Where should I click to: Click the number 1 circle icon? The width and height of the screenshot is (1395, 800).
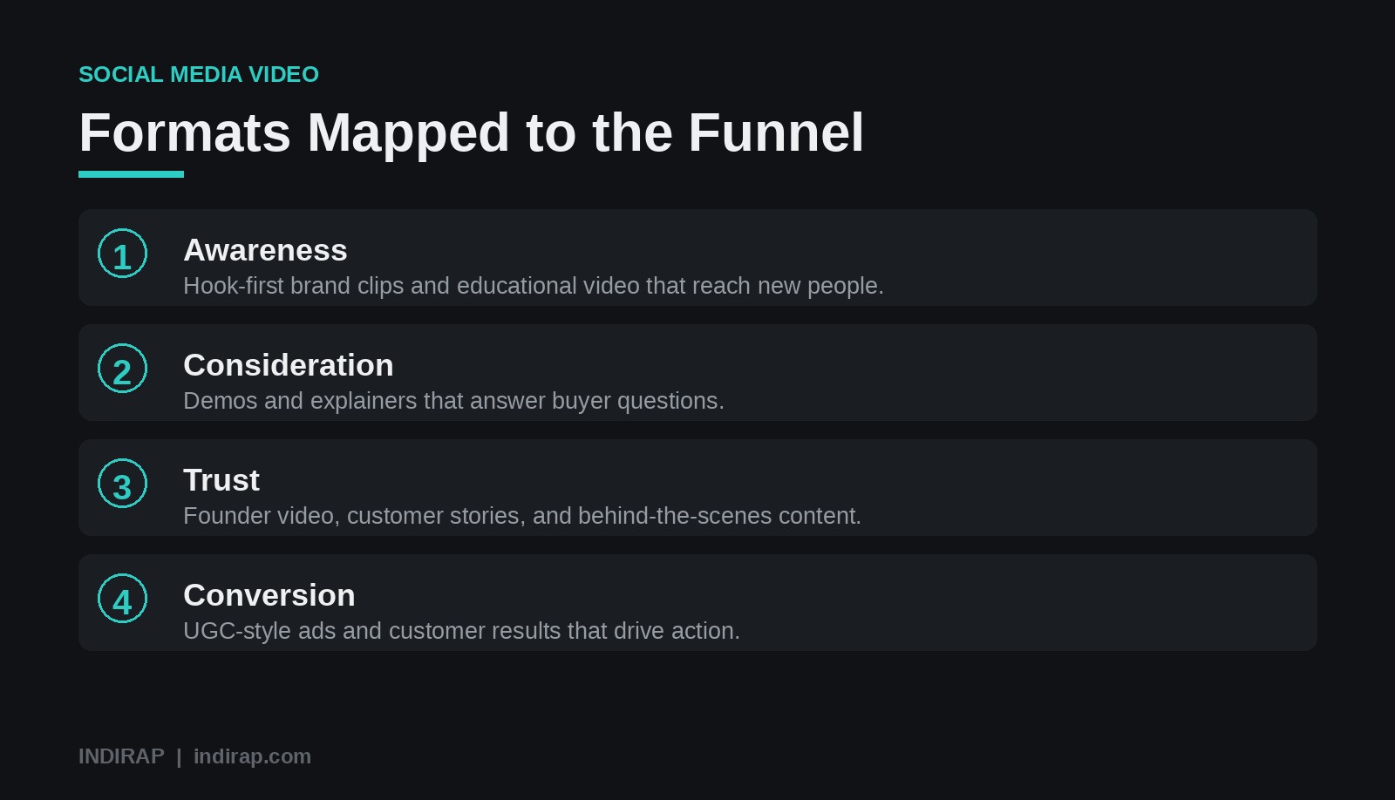122,254
